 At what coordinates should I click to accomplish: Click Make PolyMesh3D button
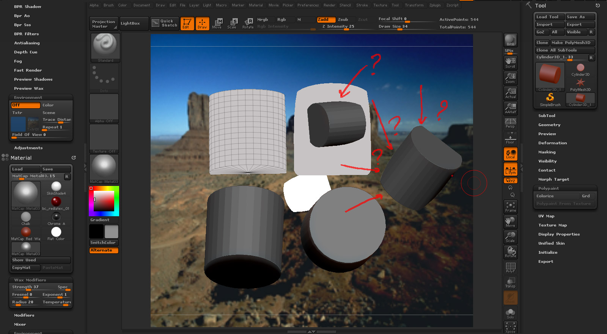tap(572, 43)
